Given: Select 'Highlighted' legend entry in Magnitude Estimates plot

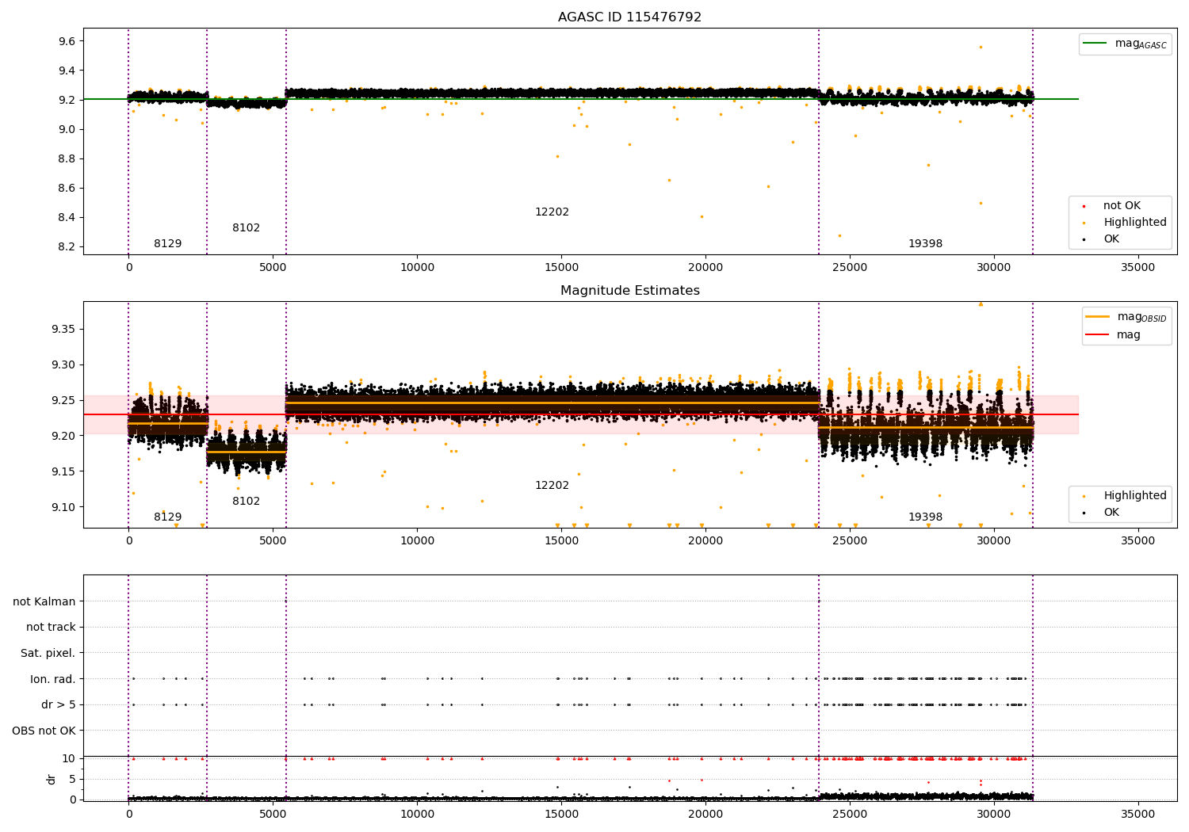Looking at the screenshot, I should 1135,496.
